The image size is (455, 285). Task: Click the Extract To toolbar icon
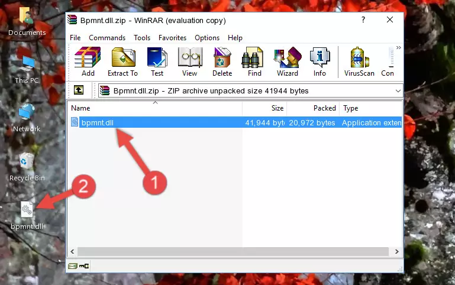(122, 61)
